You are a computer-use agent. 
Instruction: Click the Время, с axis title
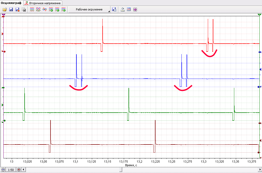pos(131,165)
